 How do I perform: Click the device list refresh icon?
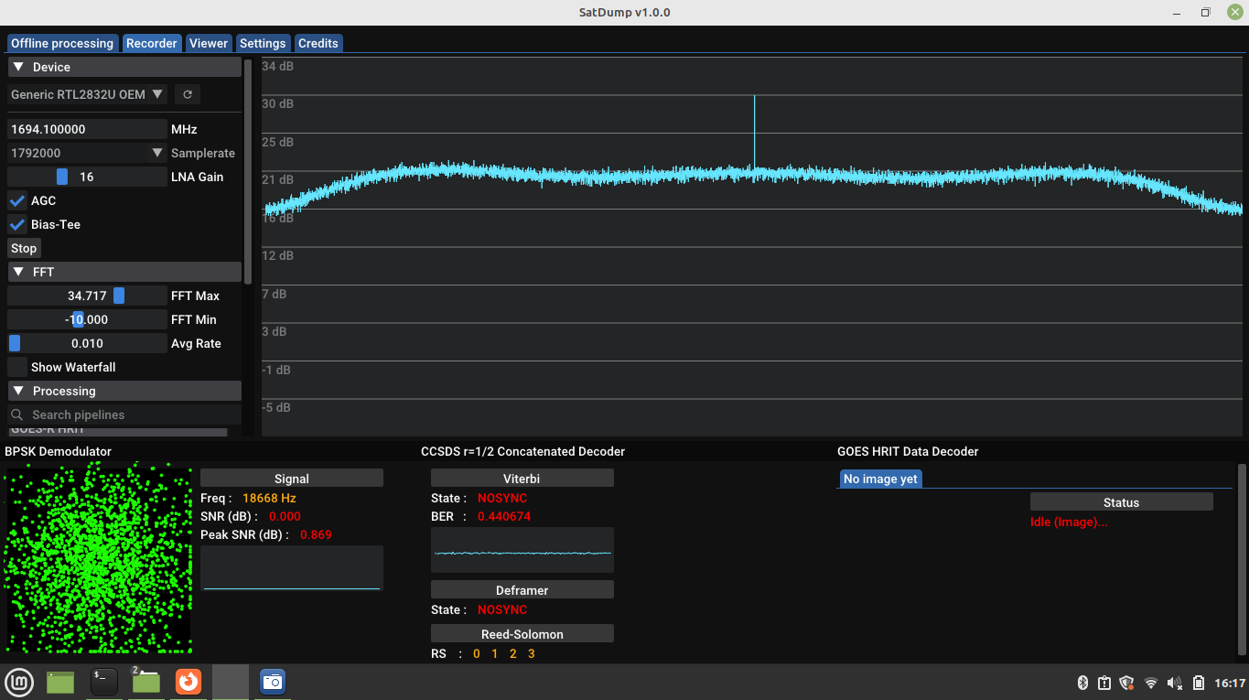click(187, 93)
